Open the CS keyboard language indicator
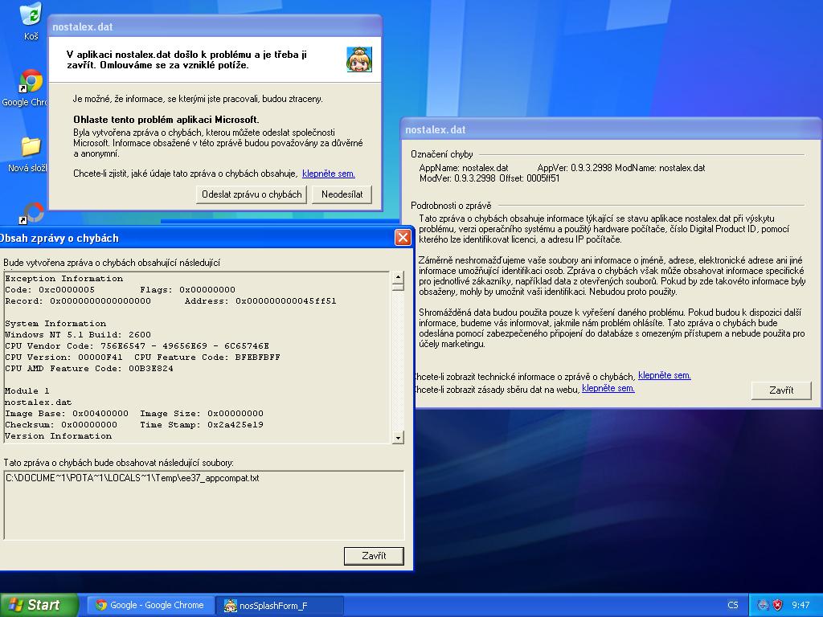Image resolution: width=823 pixels, height=617 pixels. pos(733,605)
